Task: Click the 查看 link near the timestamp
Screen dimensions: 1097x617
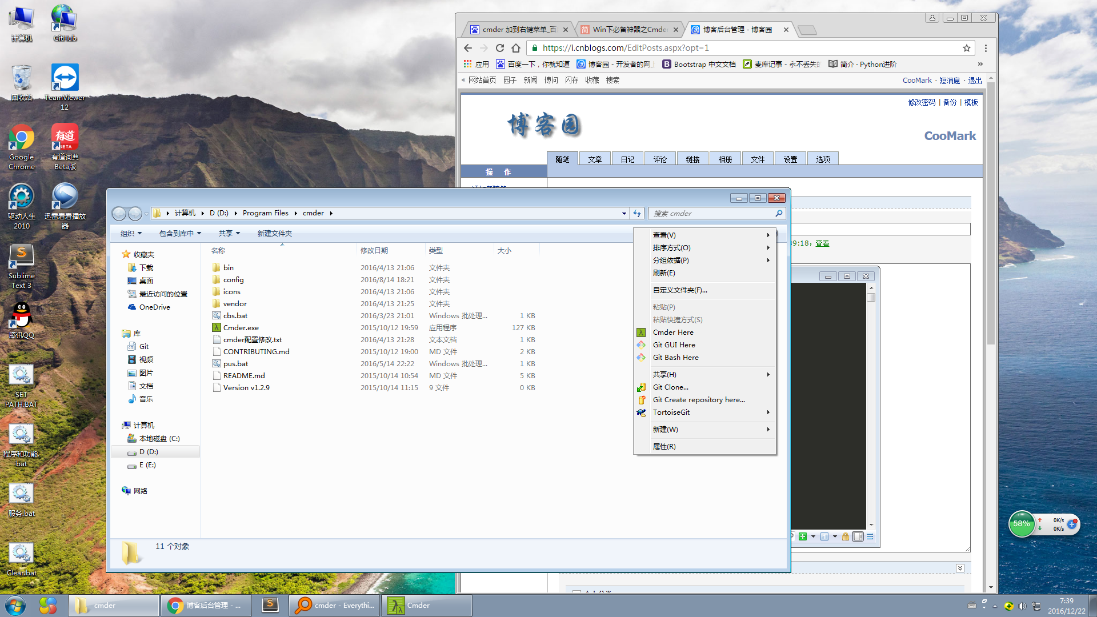Action: [x=822, y=243]
